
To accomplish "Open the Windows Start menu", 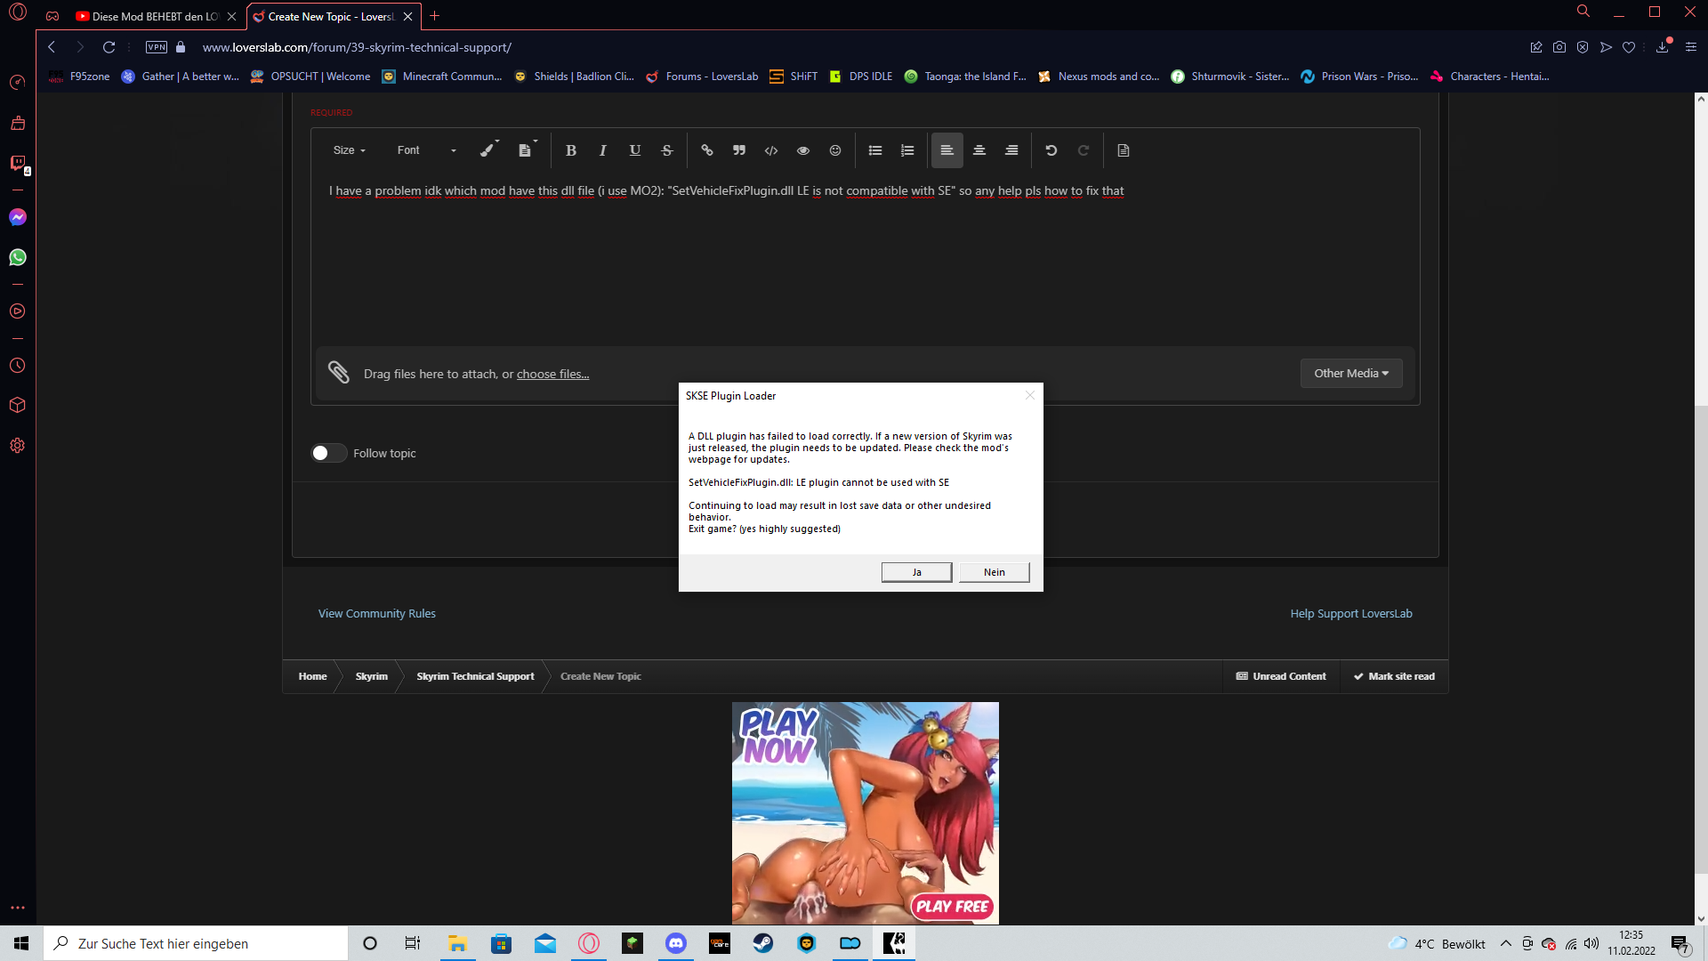I will (21, 943).
